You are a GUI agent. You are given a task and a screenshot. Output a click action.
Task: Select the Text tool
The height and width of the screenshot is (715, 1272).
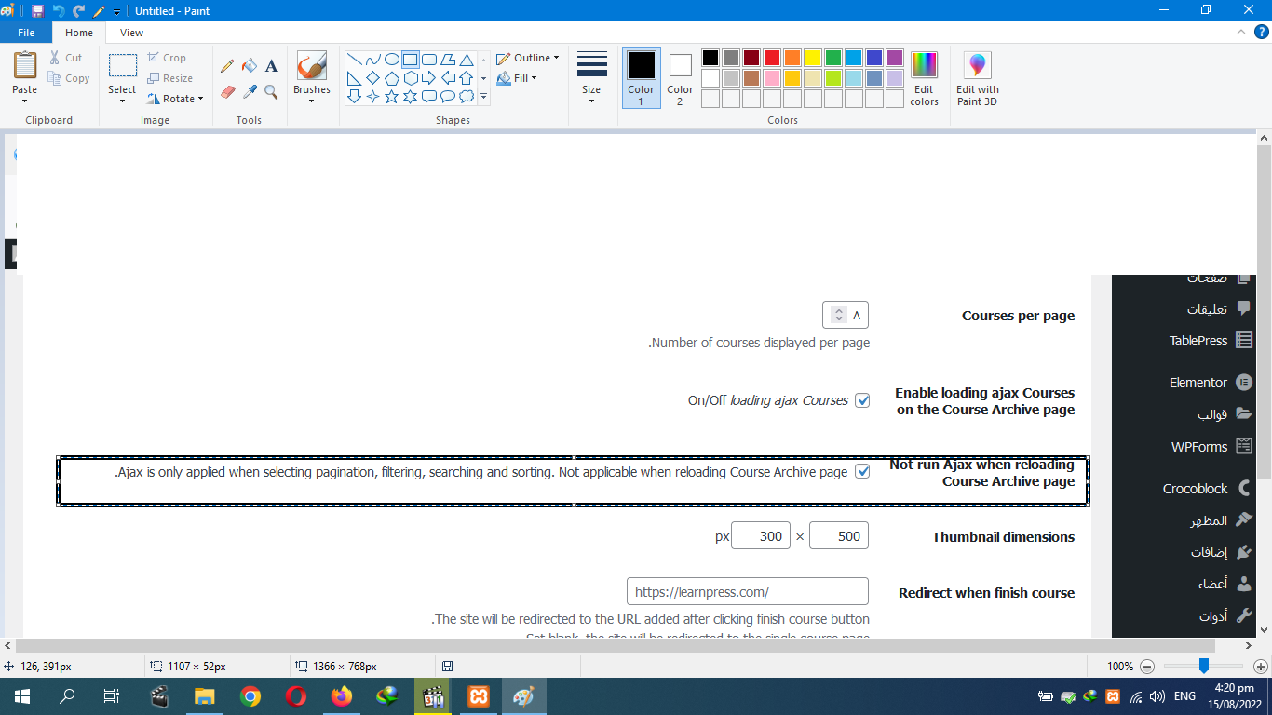271,66
